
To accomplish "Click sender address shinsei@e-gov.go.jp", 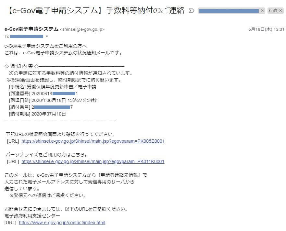I will click(82, 29).
